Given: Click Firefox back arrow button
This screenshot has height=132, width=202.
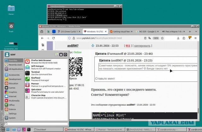Looking at the screenshot, I should pyautogui.click(x=42, y=38).
